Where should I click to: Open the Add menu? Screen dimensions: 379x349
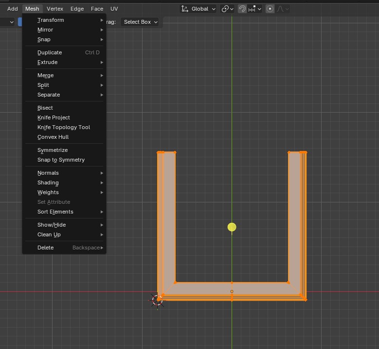[x=12, y=9]
